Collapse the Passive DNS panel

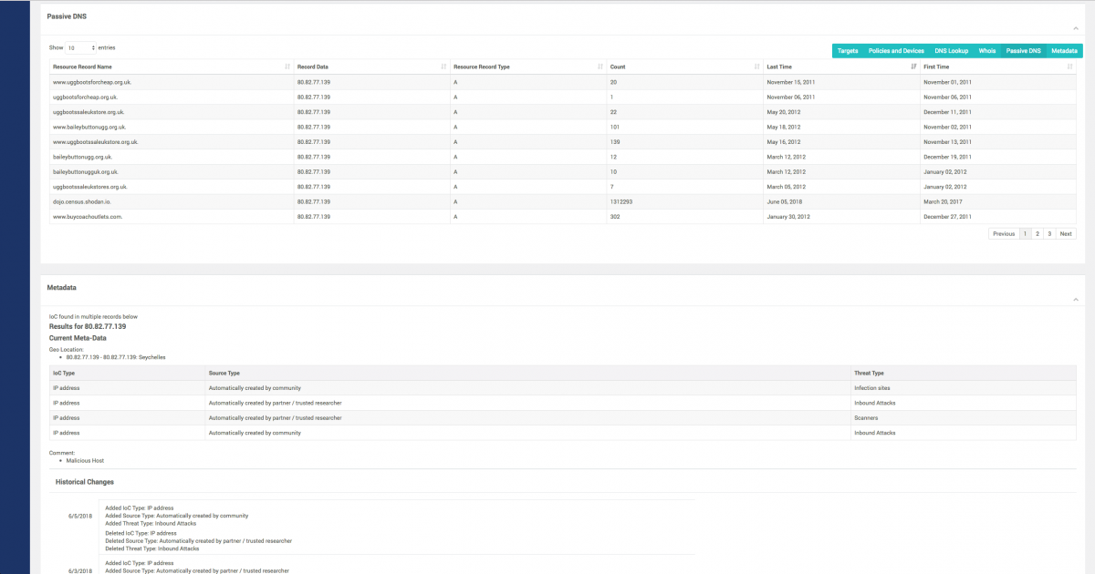1075,28
